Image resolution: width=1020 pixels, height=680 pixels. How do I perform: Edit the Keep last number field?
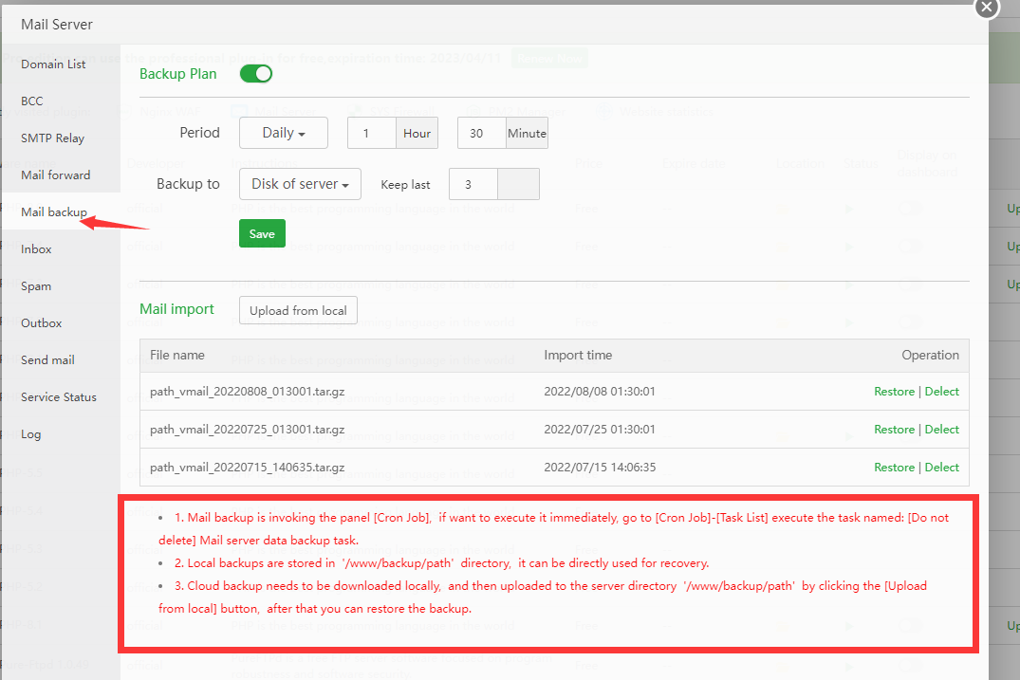473,185
